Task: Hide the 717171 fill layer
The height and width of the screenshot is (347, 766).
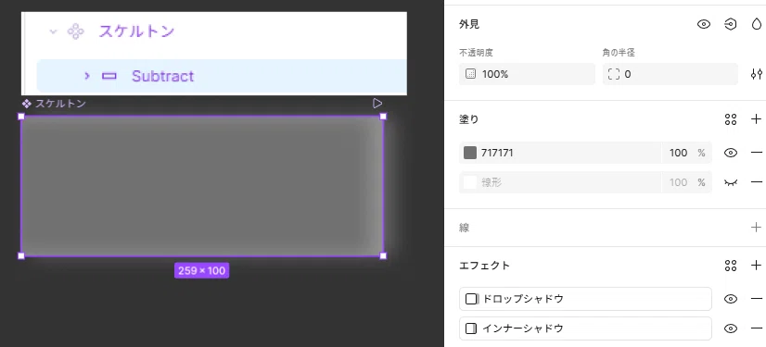Action: 731,153
